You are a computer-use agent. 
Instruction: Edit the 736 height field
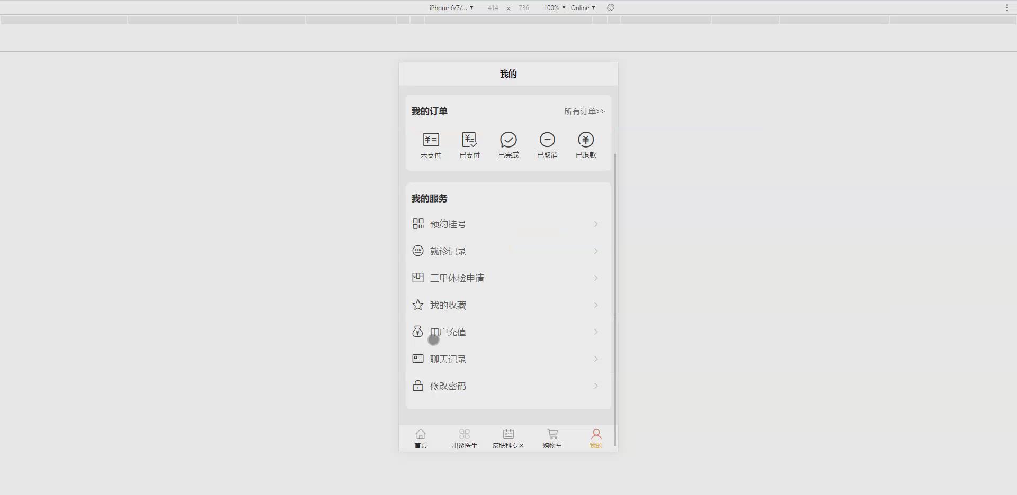(524, 7)
